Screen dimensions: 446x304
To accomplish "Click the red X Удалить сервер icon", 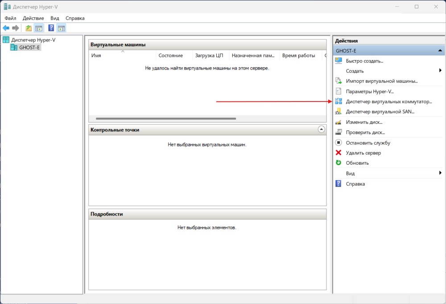I will [x=339, y=153].
